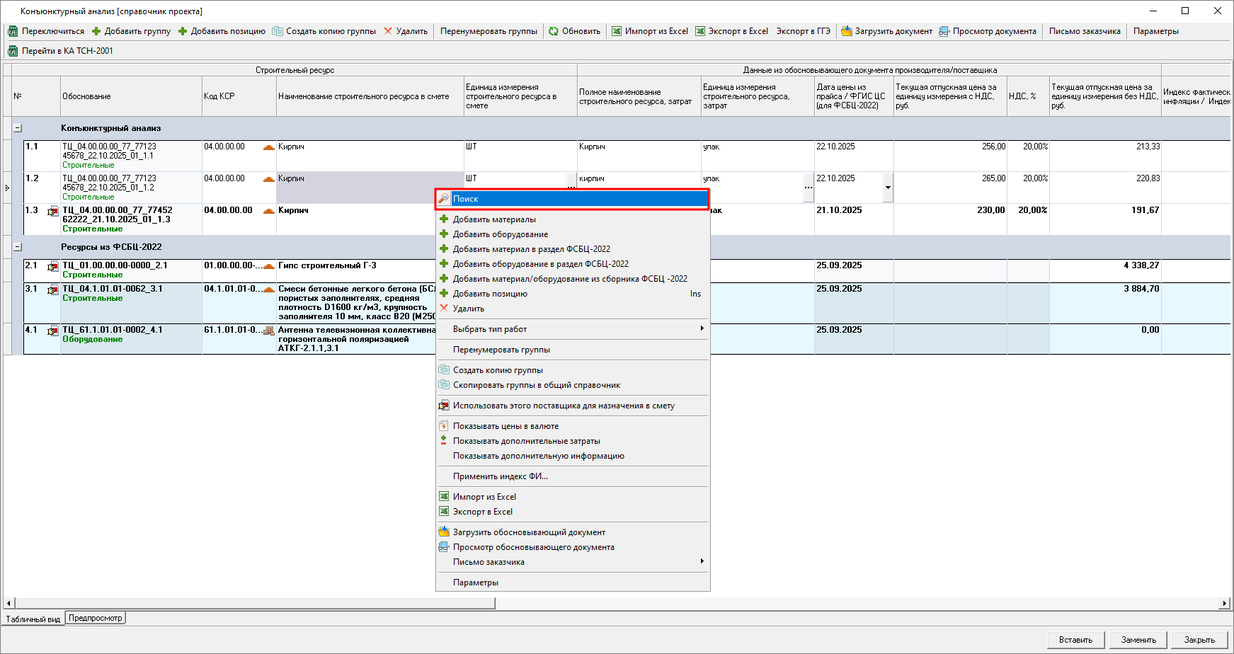
Task: Choose Импорт из Excel in context menu
Action: click(572, 497)
